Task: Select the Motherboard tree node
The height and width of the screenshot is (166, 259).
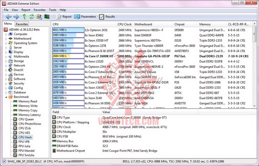Action: (22, 38)
